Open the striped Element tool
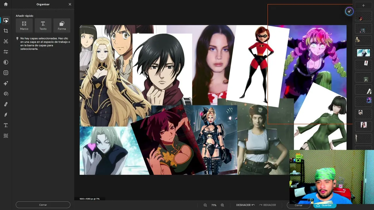This screenshot has height=210, width=374. pyautogui.click(x=6, y=136)
